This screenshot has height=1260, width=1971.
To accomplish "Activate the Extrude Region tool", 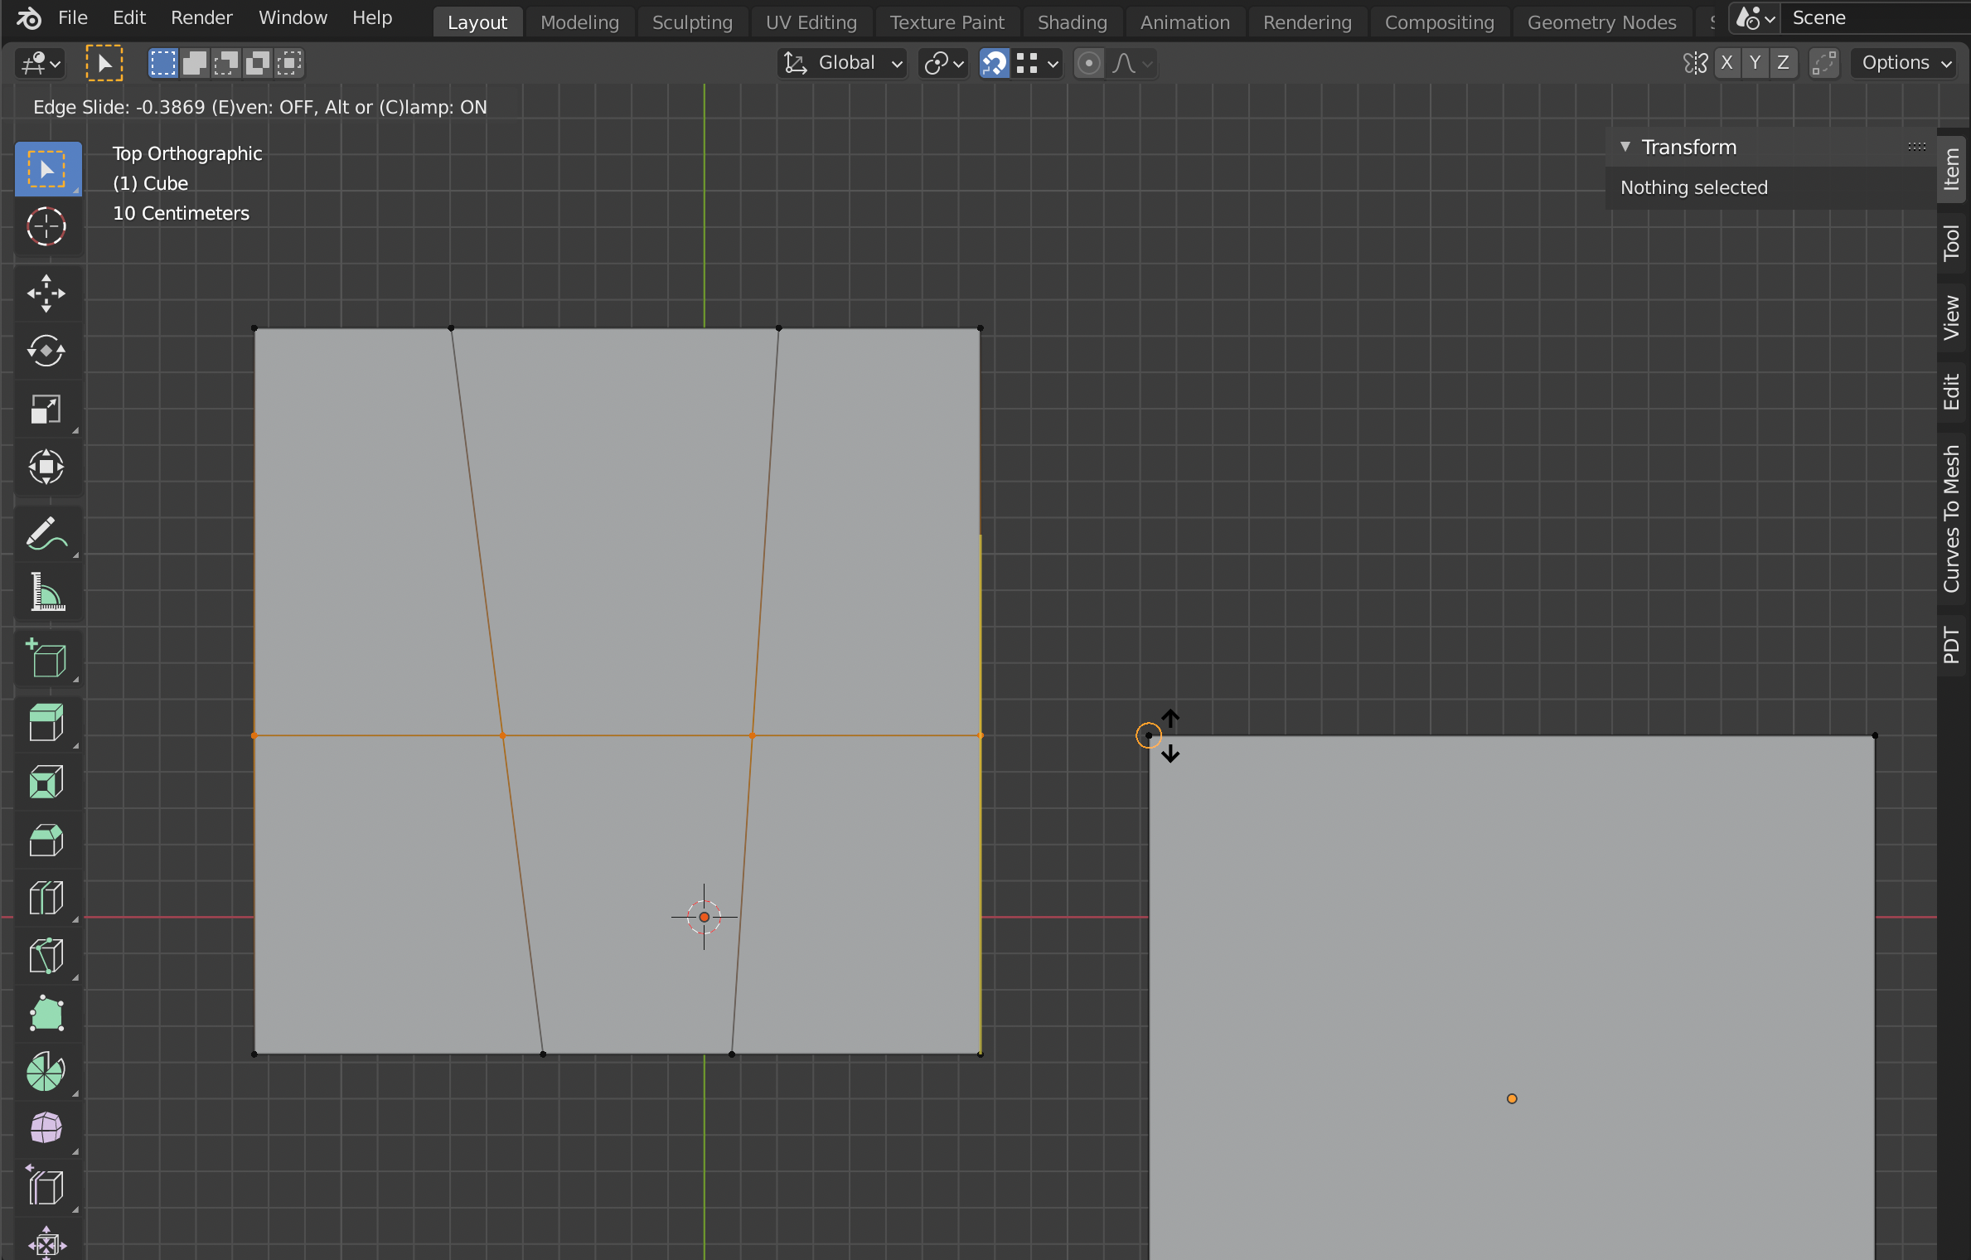I will tap(46, 723).
